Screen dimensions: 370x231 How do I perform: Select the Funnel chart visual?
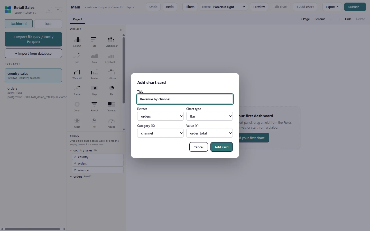(x=94, y=107)
